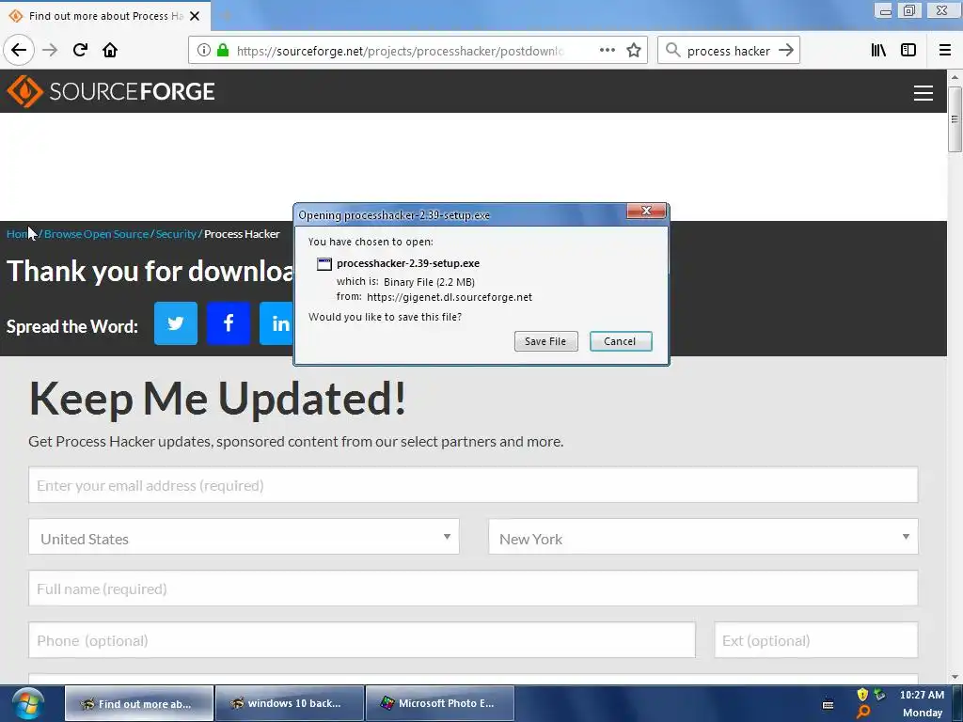Viewport: 963px width, 722px height.
Task: Switch to Microsoft Photo Editor taskbar window
Action: pyautogui.click(x=439, y=703)
